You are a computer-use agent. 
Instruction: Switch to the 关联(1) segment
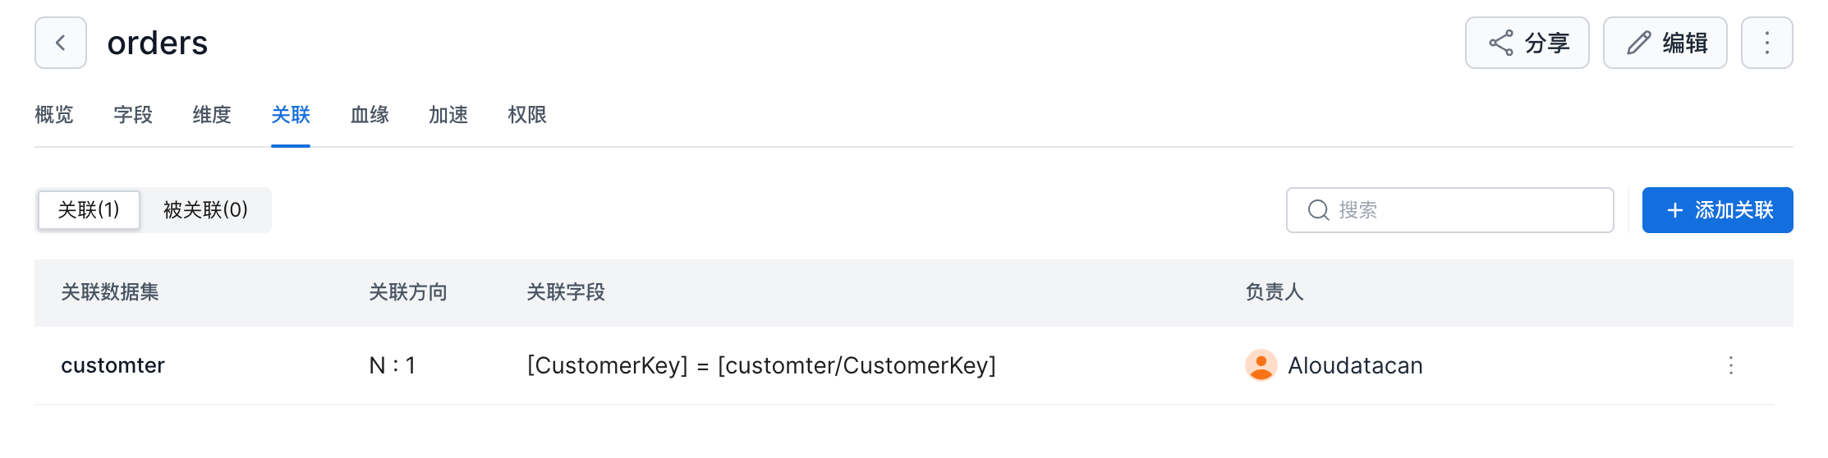[89, 210]
